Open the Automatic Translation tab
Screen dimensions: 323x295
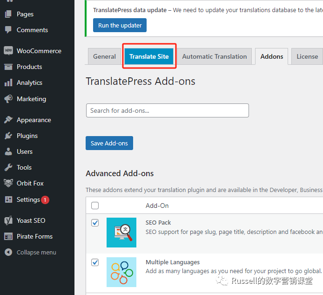pyautogui.click(x=215, y=56)
